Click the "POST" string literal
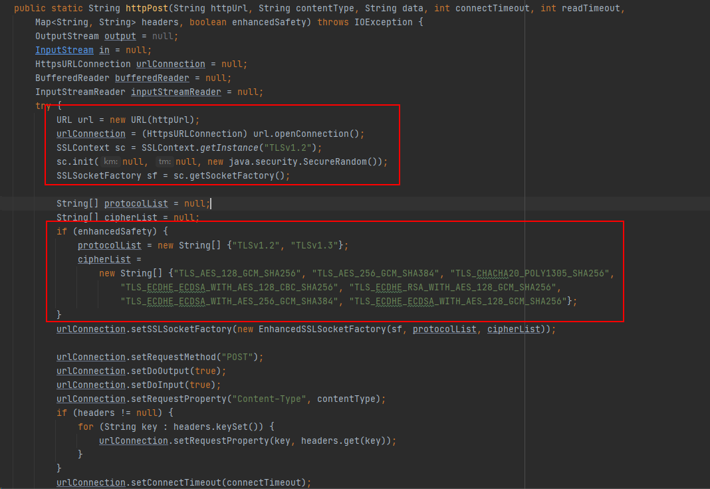 (x=237, y=357)
